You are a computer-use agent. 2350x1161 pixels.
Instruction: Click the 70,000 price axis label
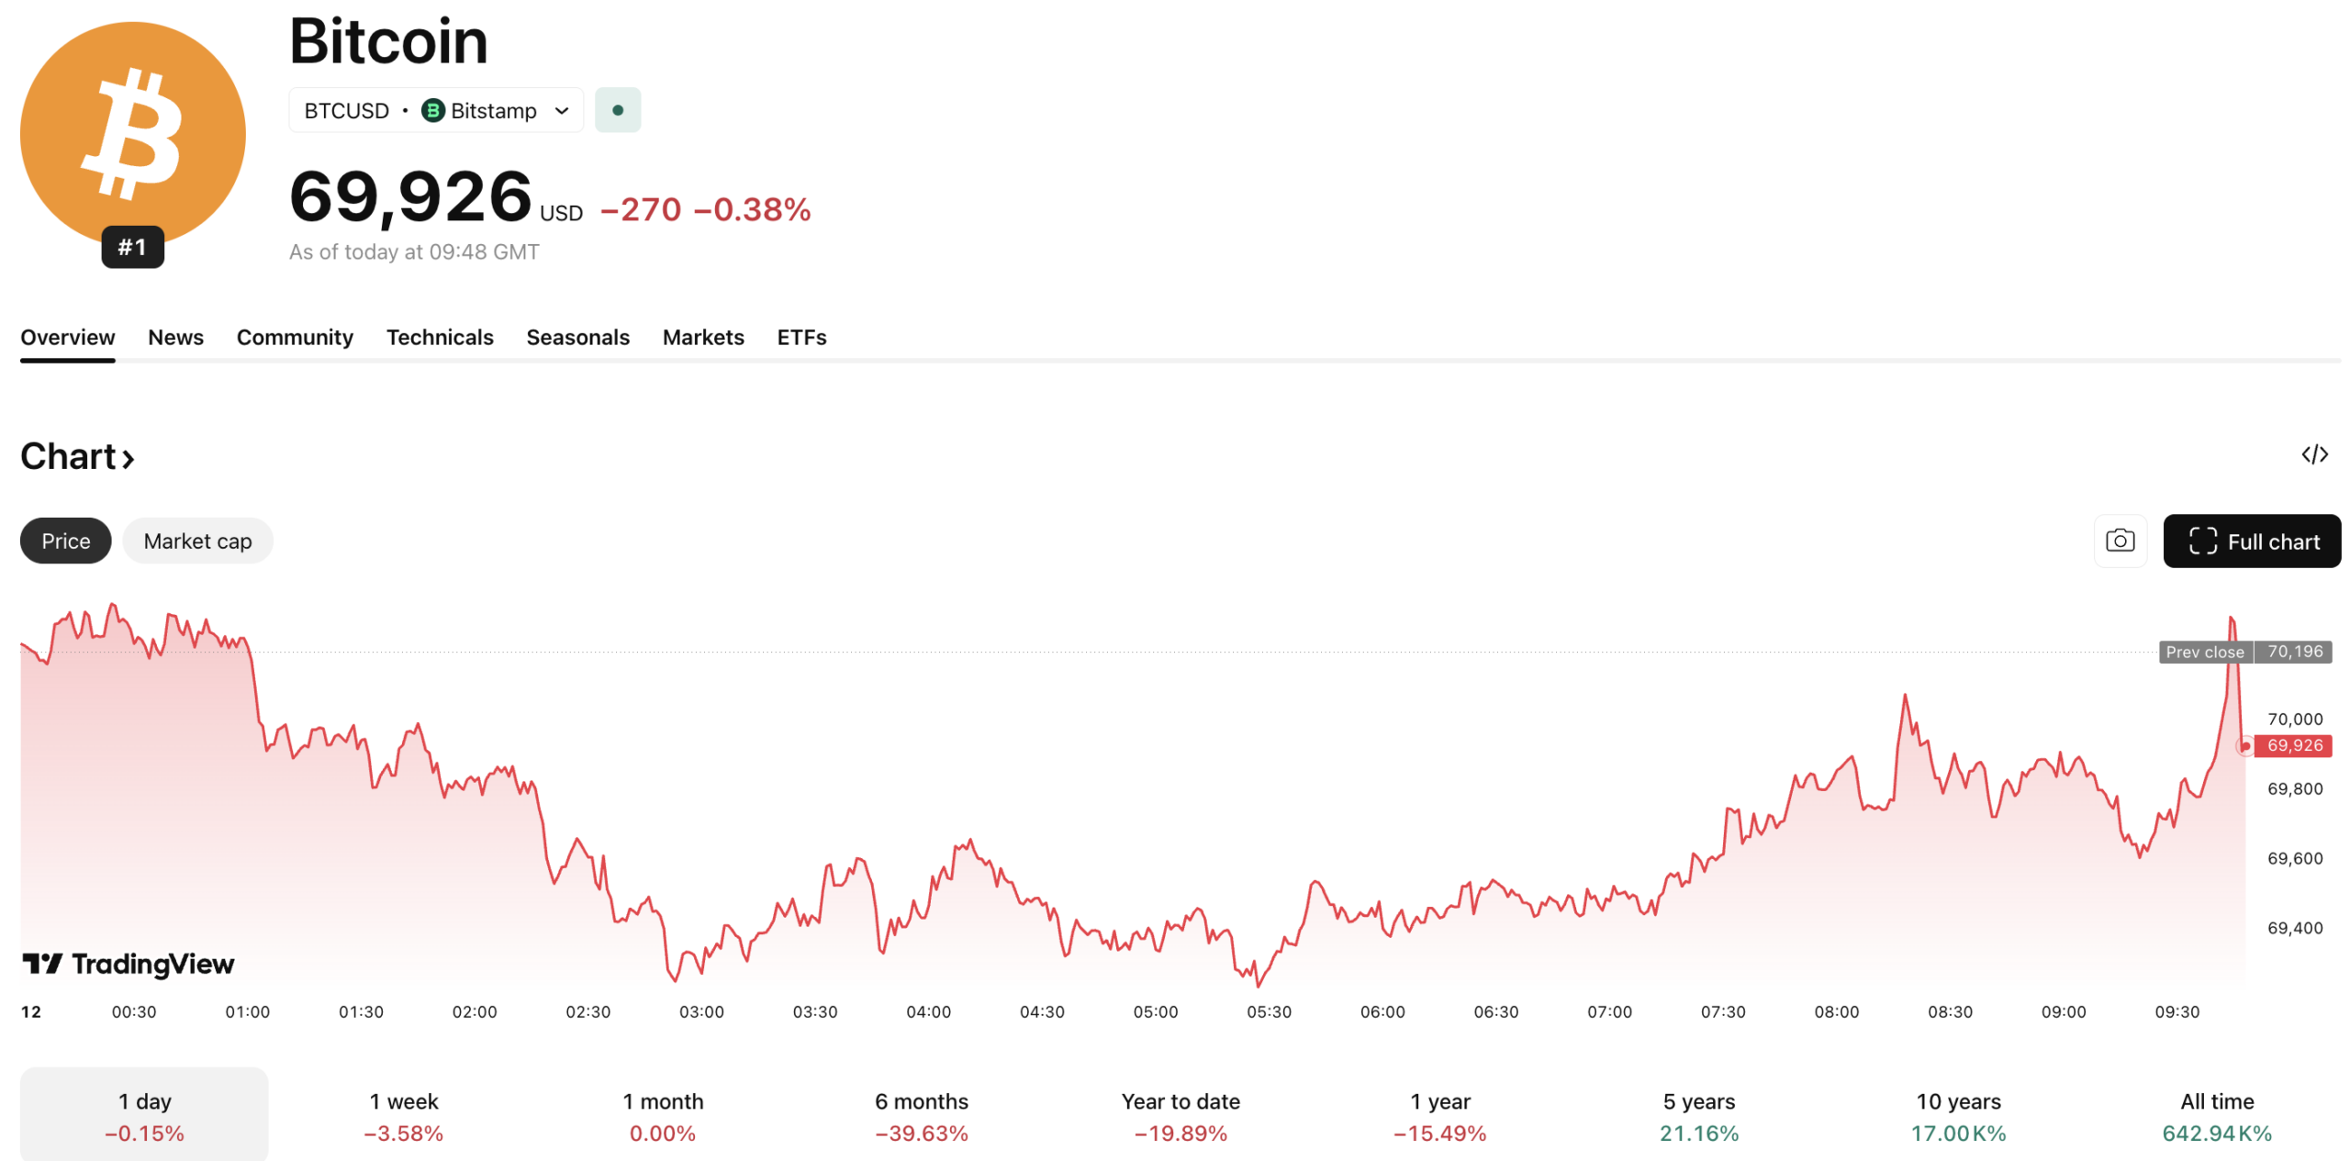tap(2295, 719)
